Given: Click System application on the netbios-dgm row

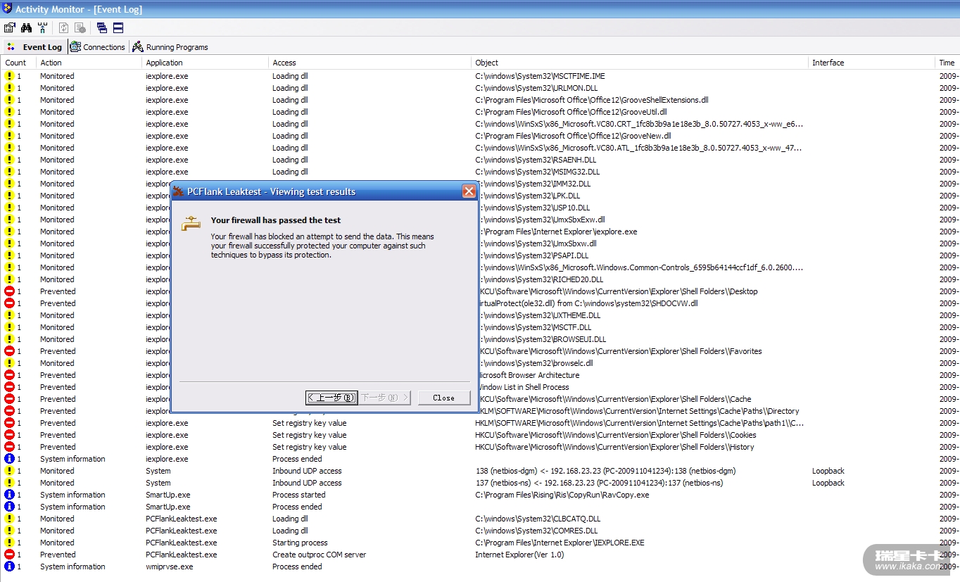Looking at the screenshot, I should [158, 471].
